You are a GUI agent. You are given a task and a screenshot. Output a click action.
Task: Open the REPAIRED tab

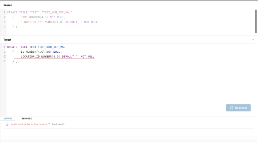pyautogui.click(x=27, y=119)
